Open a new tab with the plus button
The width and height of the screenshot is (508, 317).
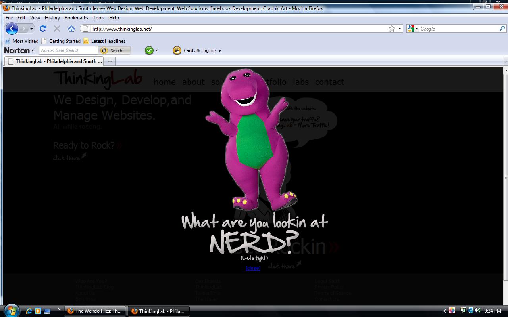(x=110, y=61)
